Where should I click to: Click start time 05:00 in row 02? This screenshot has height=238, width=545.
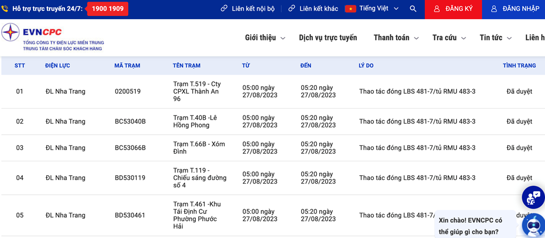[260, 121]
